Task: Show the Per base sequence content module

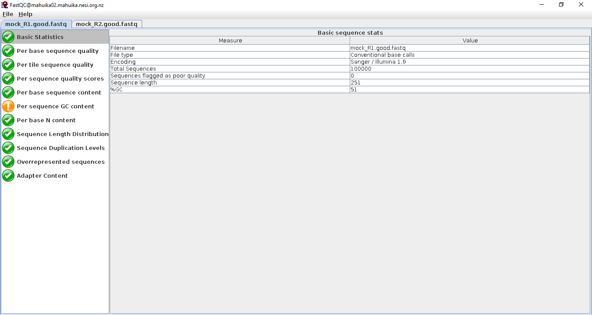Action: 59,92
